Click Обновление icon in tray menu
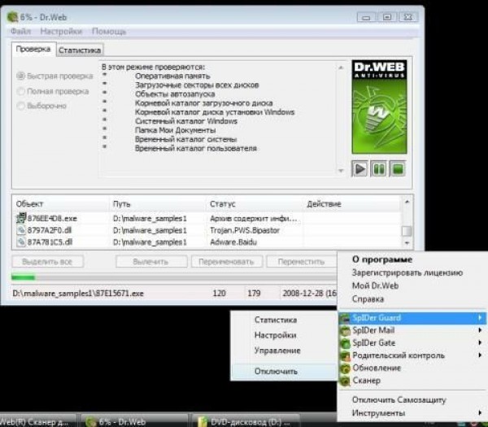Screen dimensions: 488x427 (345, 368)
